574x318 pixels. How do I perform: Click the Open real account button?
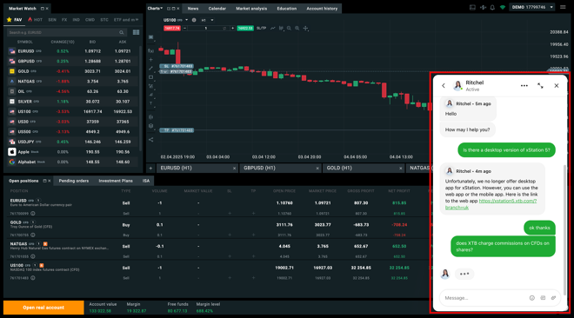[43, 308]
